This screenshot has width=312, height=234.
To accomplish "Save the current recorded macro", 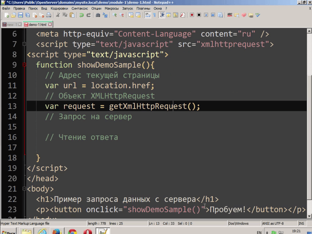I will [220, 15].
